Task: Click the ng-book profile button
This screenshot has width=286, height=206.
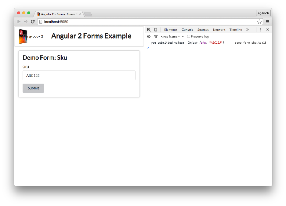Action: 263,13
